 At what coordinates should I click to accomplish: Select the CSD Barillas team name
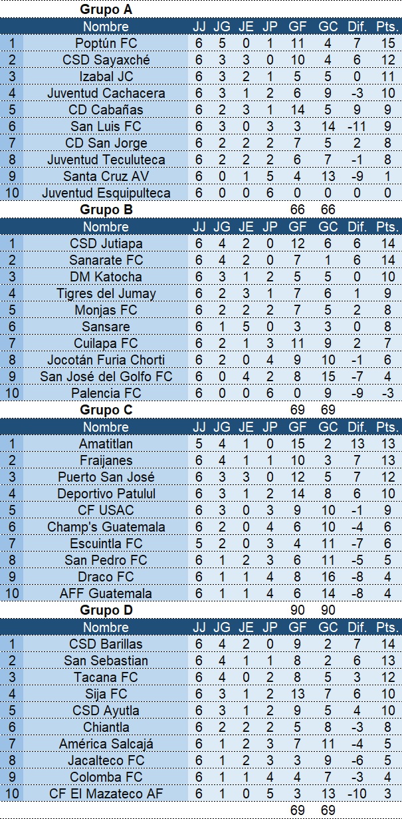click(x=106, y=644)
